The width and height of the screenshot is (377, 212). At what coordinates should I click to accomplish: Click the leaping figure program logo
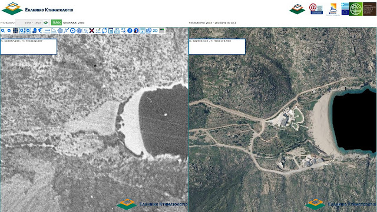pyautogui.click(x=333, y=9)
